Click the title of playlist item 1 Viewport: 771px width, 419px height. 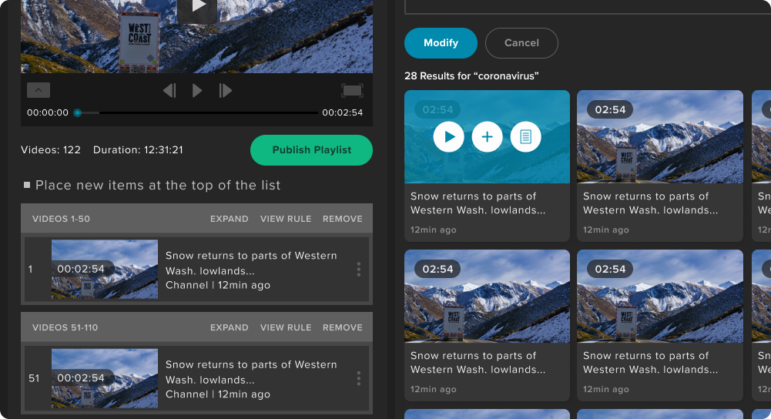(x=251, y=263)
